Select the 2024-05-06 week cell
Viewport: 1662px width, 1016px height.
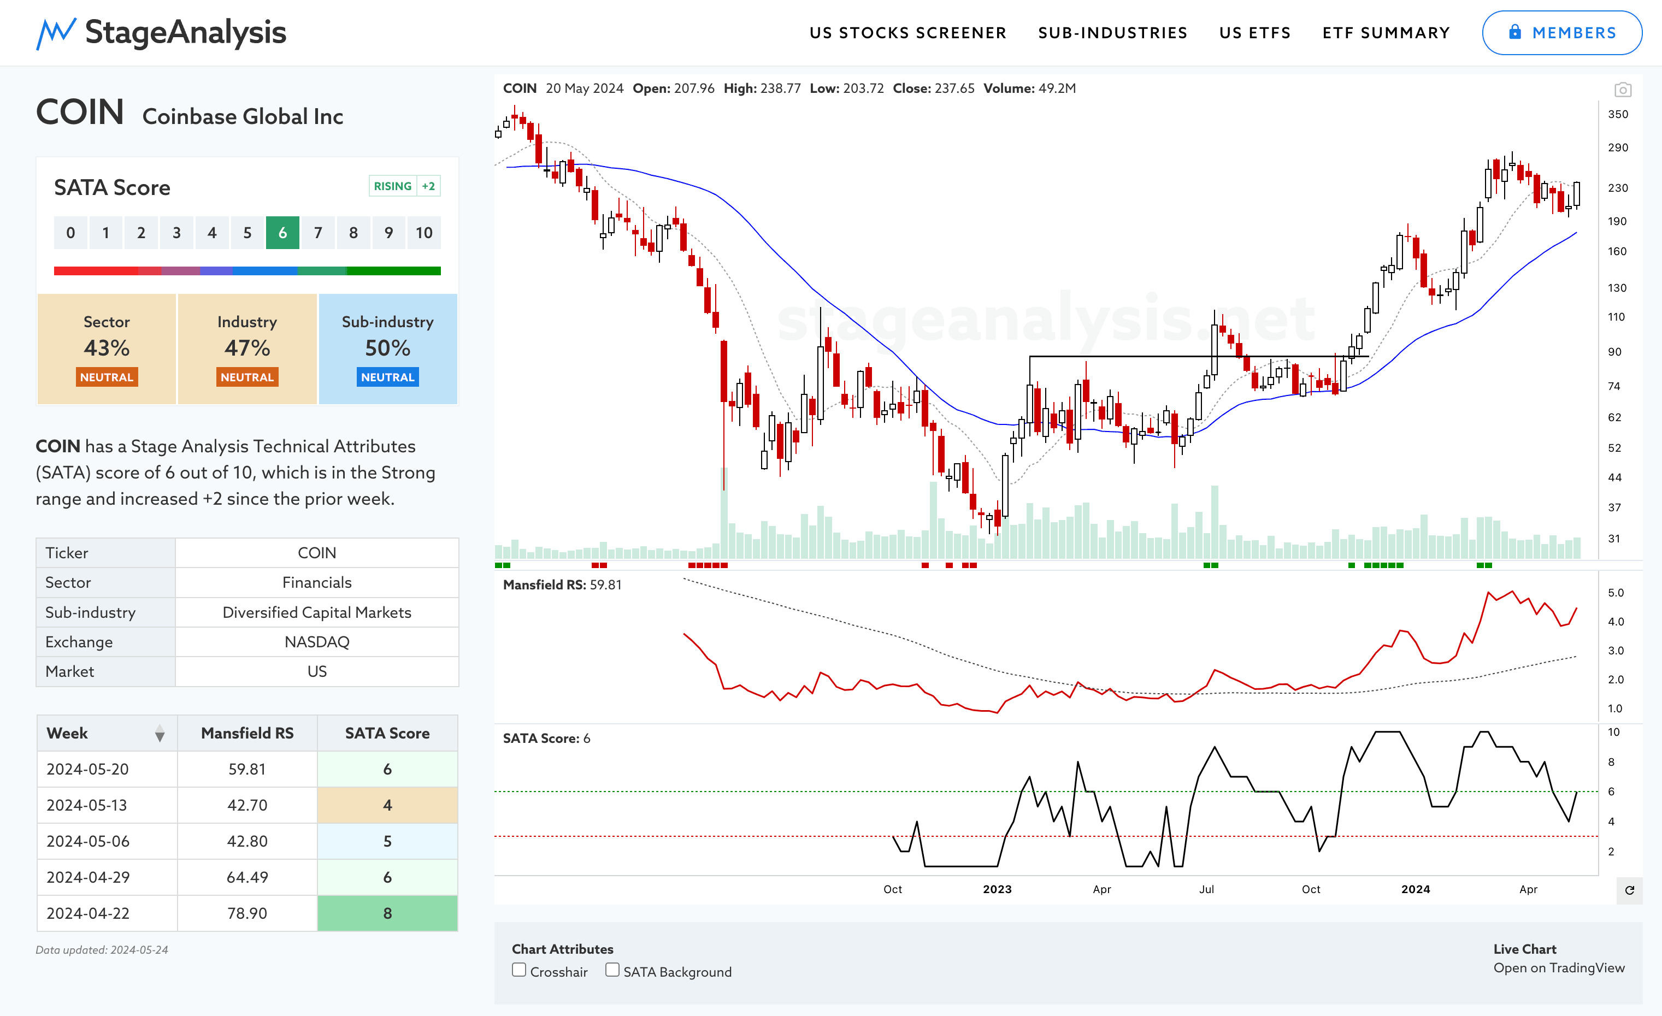point(107,841)
